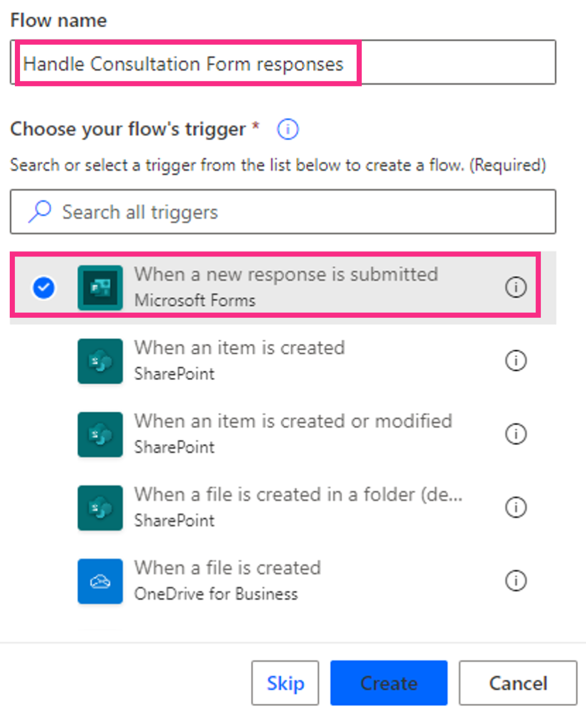
Task: View info for created or modified trigger
Action: pyautogui.click(x=516, y=434)
